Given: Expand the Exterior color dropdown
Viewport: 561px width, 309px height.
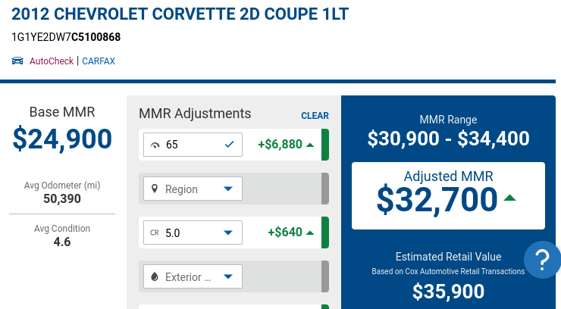Looking at the screenshot, I should (x=193, y=276).
